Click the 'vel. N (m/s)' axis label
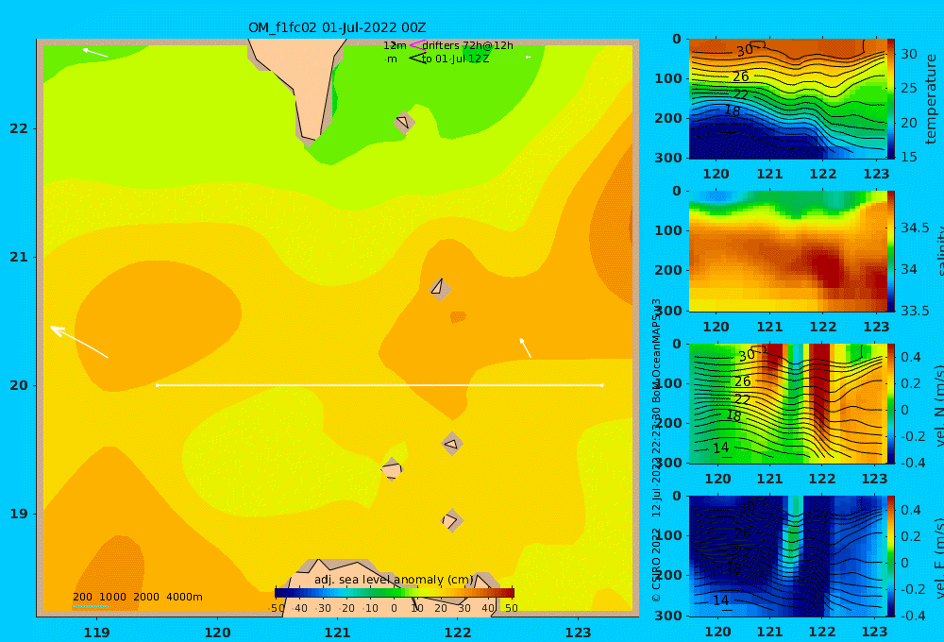Viewport: 944px width, 642px height. point(939,405)
